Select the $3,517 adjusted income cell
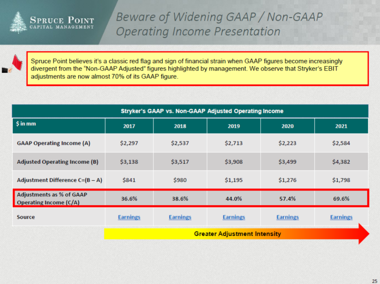The height and width of the screenshot is (284, 380). coord(180,162)
